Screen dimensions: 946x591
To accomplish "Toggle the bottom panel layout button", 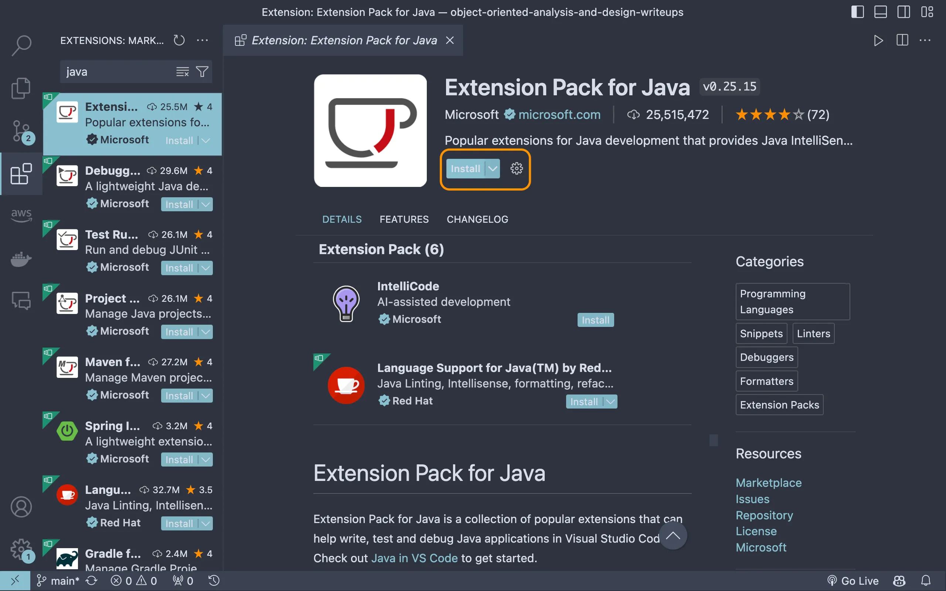I will tap(880, 12).
